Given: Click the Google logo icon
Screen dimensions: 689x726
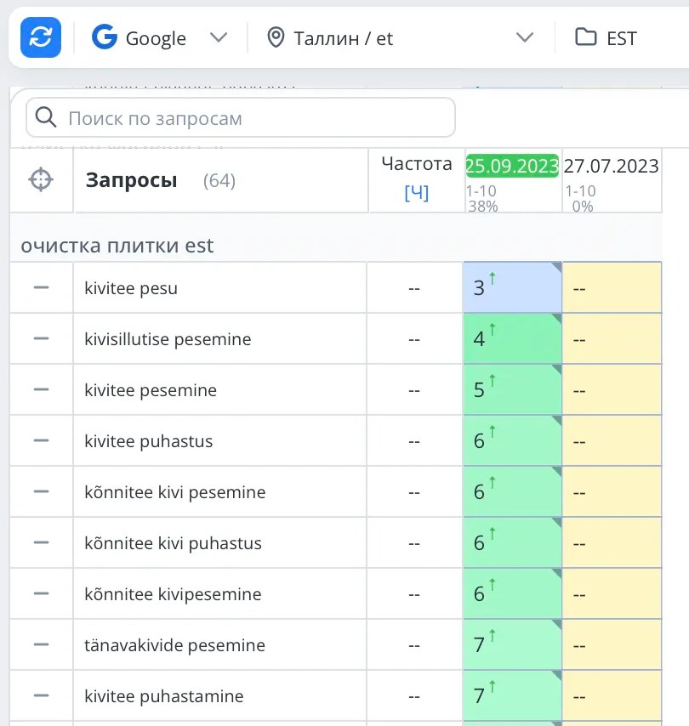Looking at the screenshot, I should coord(105,37).
